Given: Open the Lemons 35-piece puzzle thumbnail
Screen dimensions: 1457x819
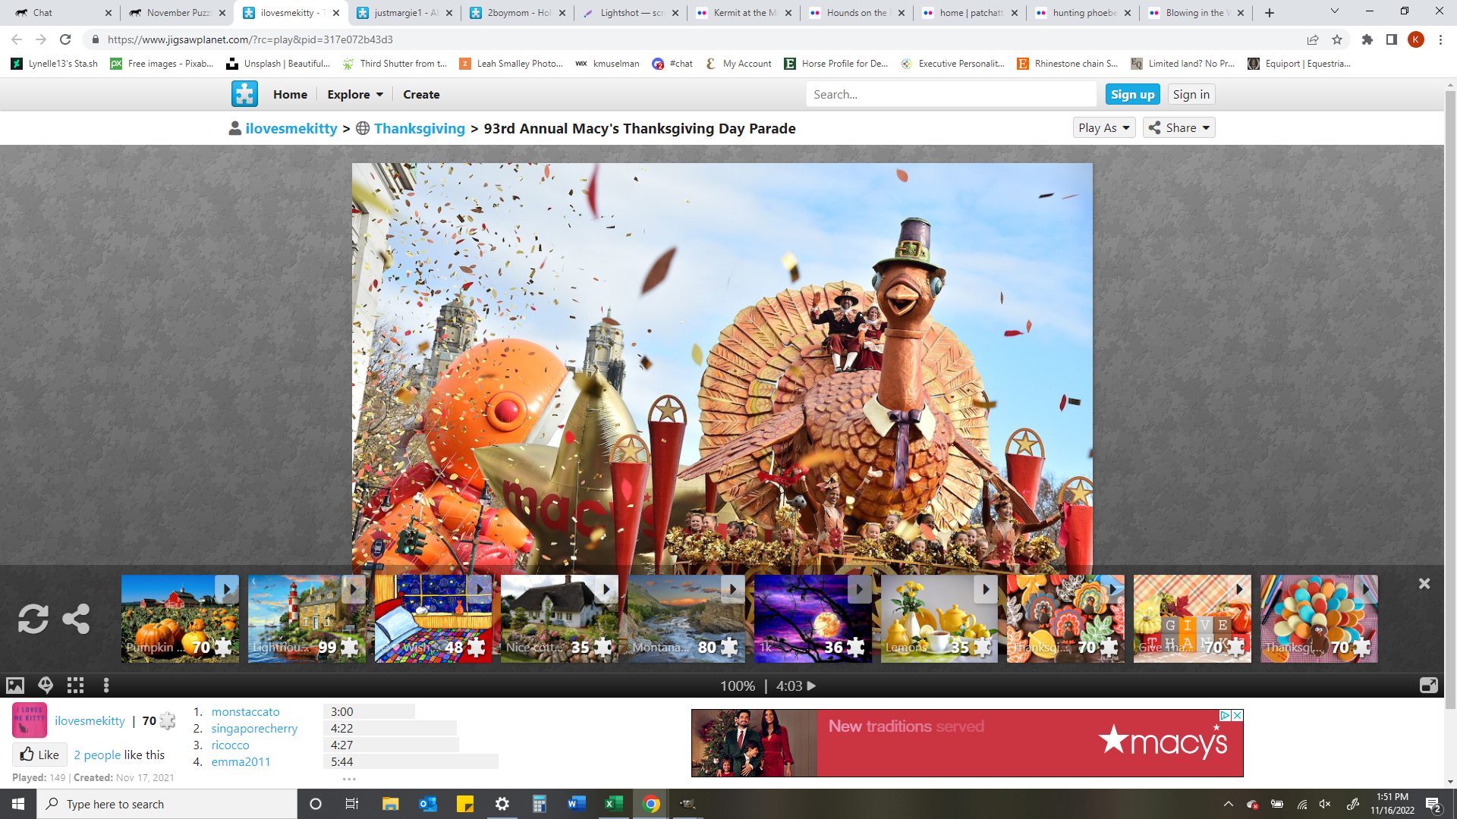Looking at the screenshot, I should click(939, 619).
